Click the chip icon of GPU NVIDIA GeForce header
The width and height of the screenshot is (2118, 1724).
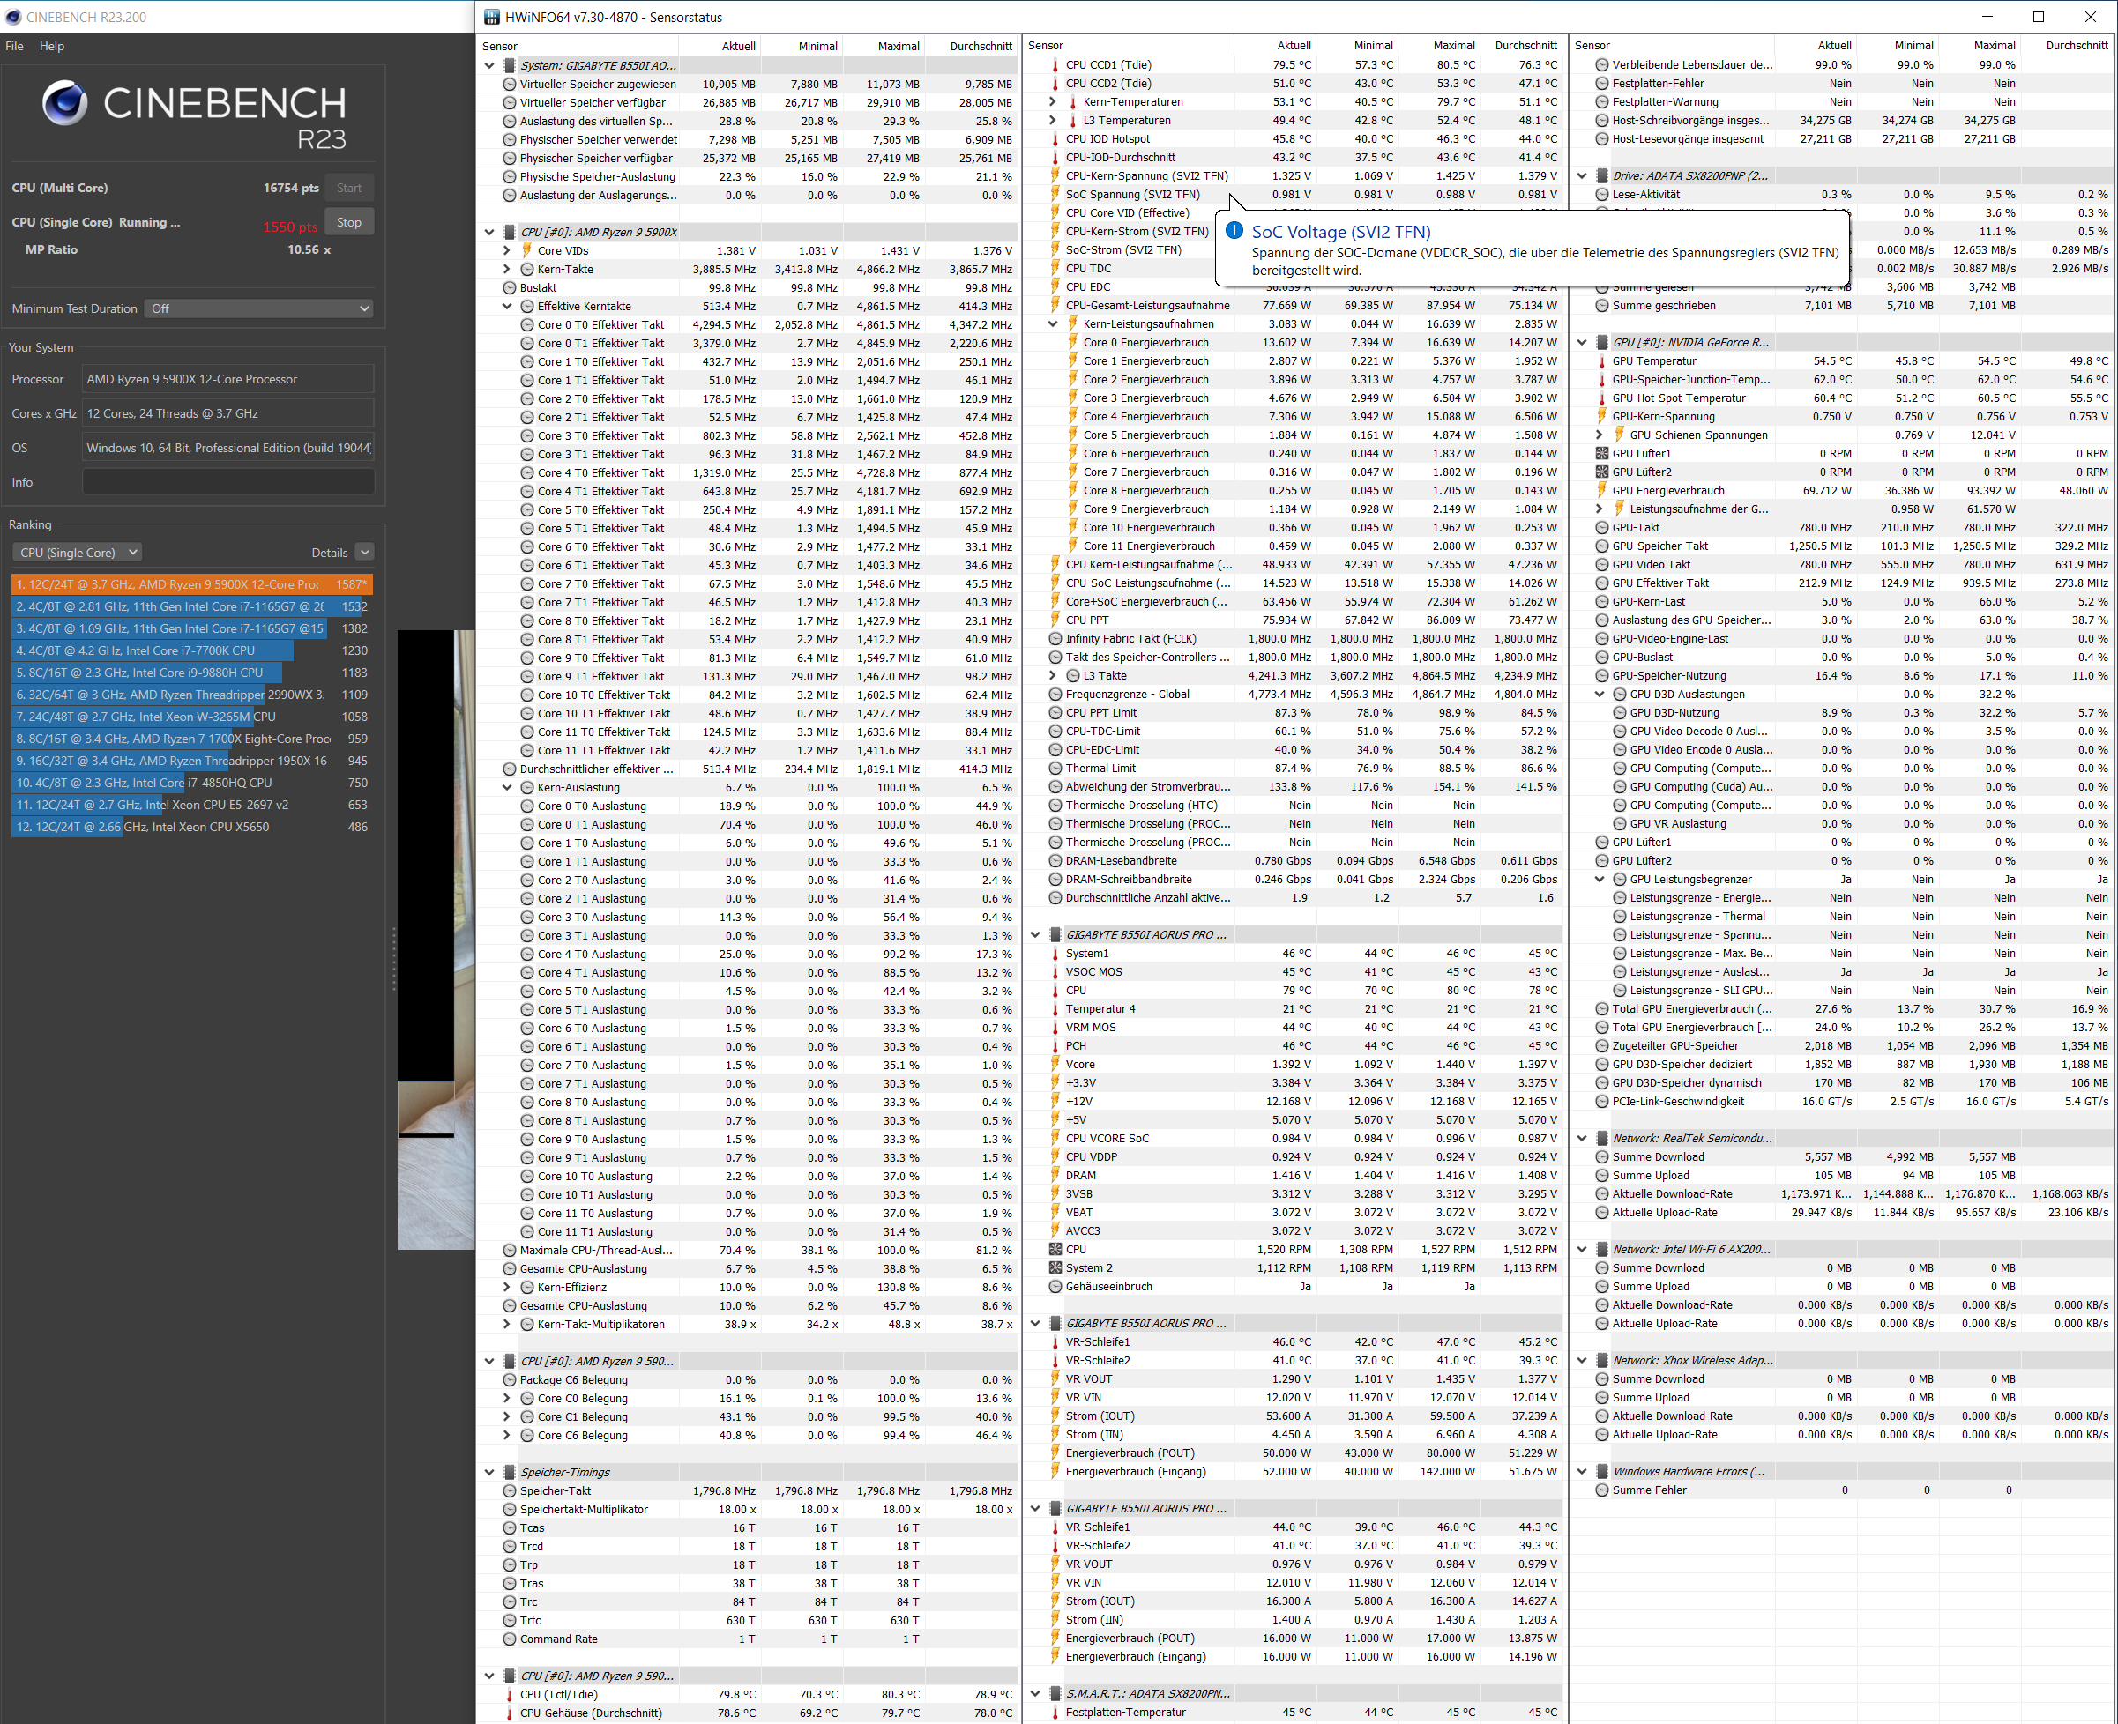point(1601,343)
